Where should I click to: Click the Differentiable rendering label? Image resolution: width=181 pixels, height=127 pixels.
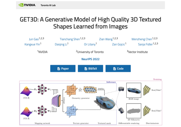tap(129, 123)
